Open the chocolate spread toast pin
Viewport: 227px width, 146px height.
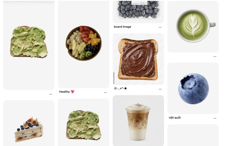pyautogui.click(x=138, y=59)
